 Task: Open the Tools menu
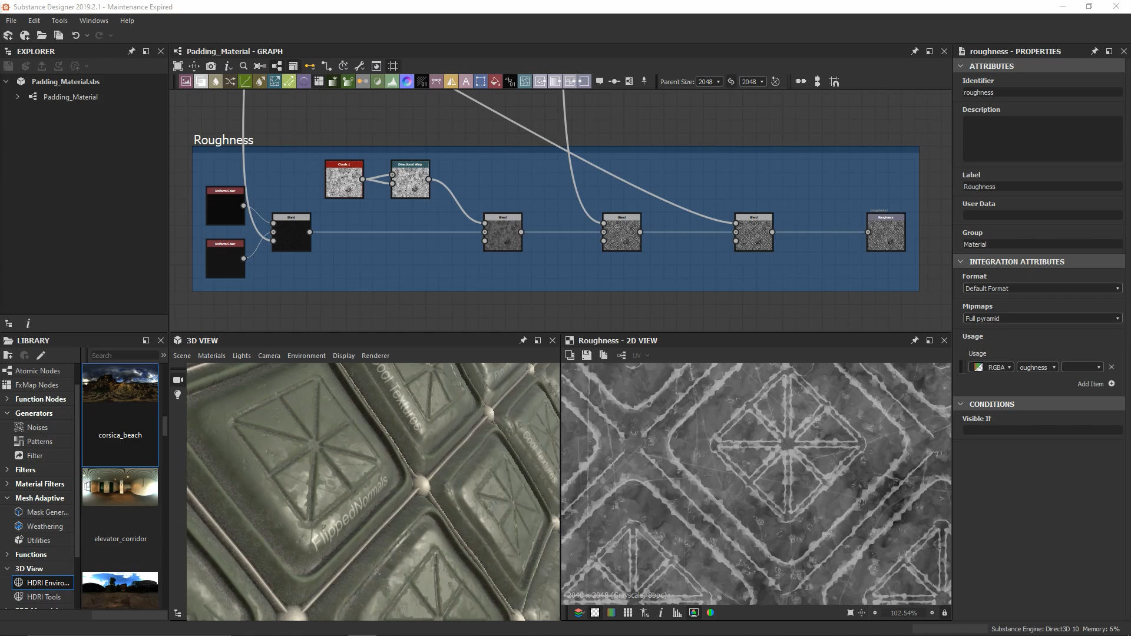pyautogui.click(x=59, y=21)
